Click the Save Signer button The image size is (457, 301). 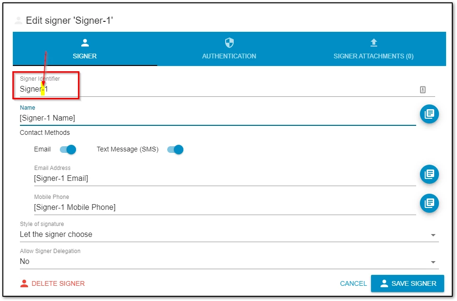[408, 283]
